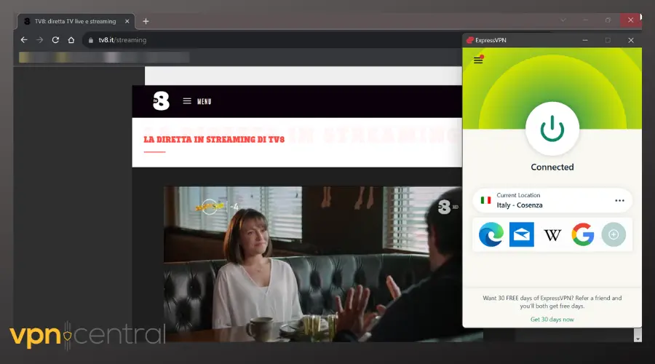Click the Connected status text
The height and width of the screenshot is (364, 655).
coord(552,167)
